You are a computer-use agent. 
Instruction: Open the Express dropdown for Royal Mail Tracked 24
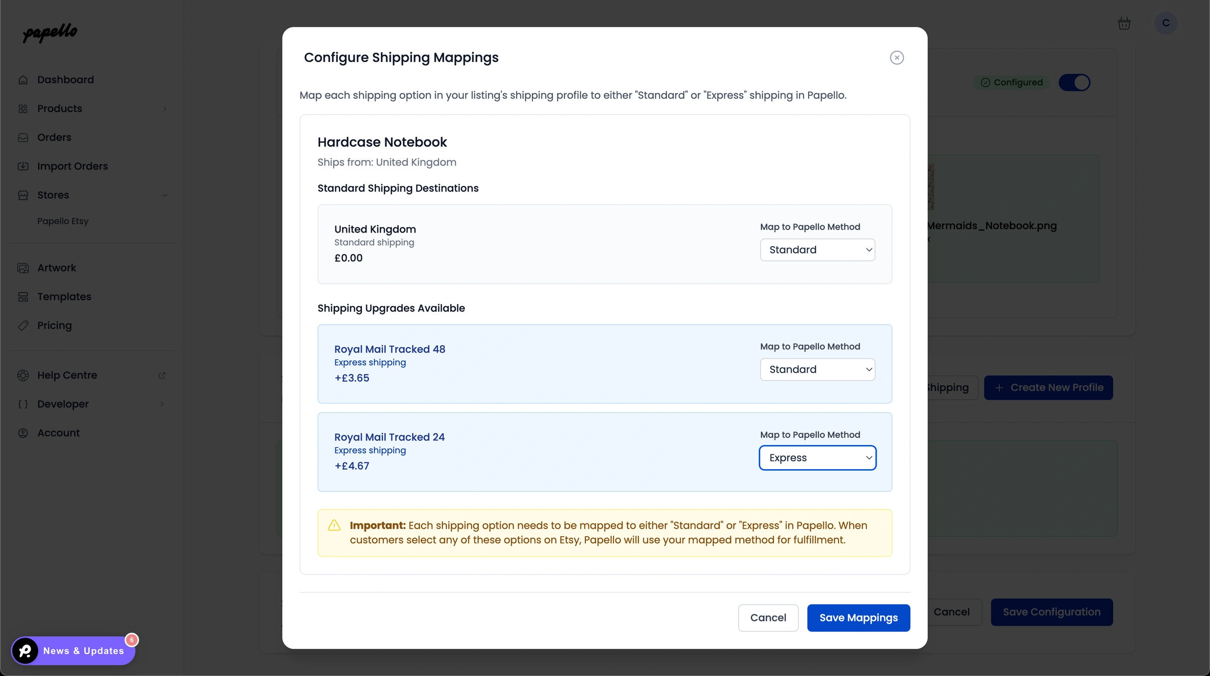click(x=817, y=458)
